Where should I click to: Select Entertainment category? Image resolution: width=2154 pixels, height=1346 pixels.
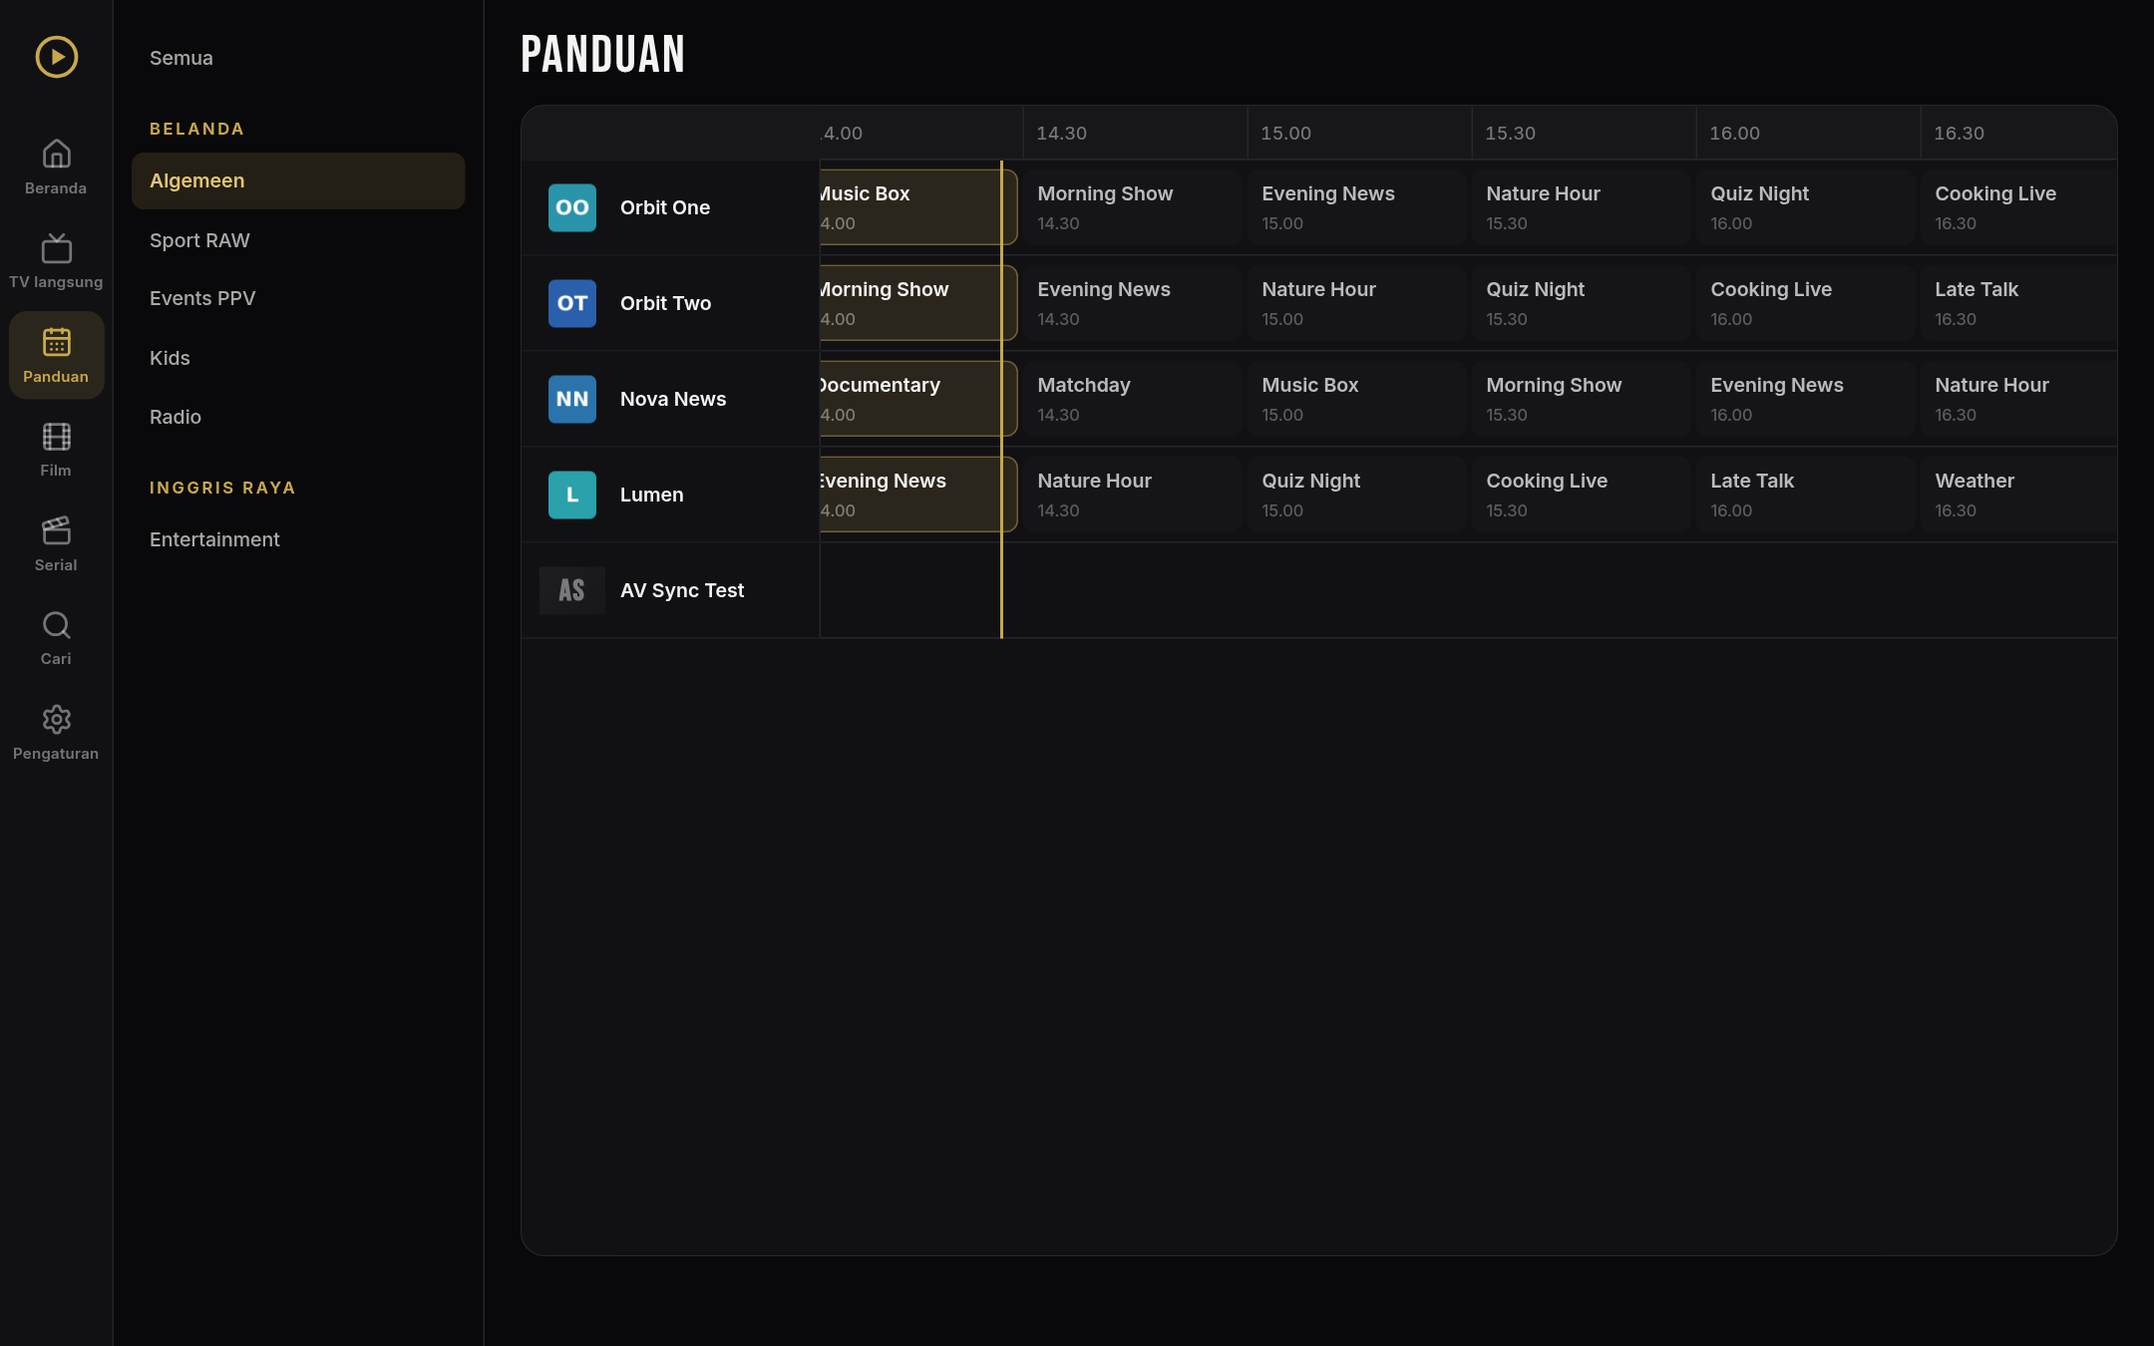[x=298, y=539]
